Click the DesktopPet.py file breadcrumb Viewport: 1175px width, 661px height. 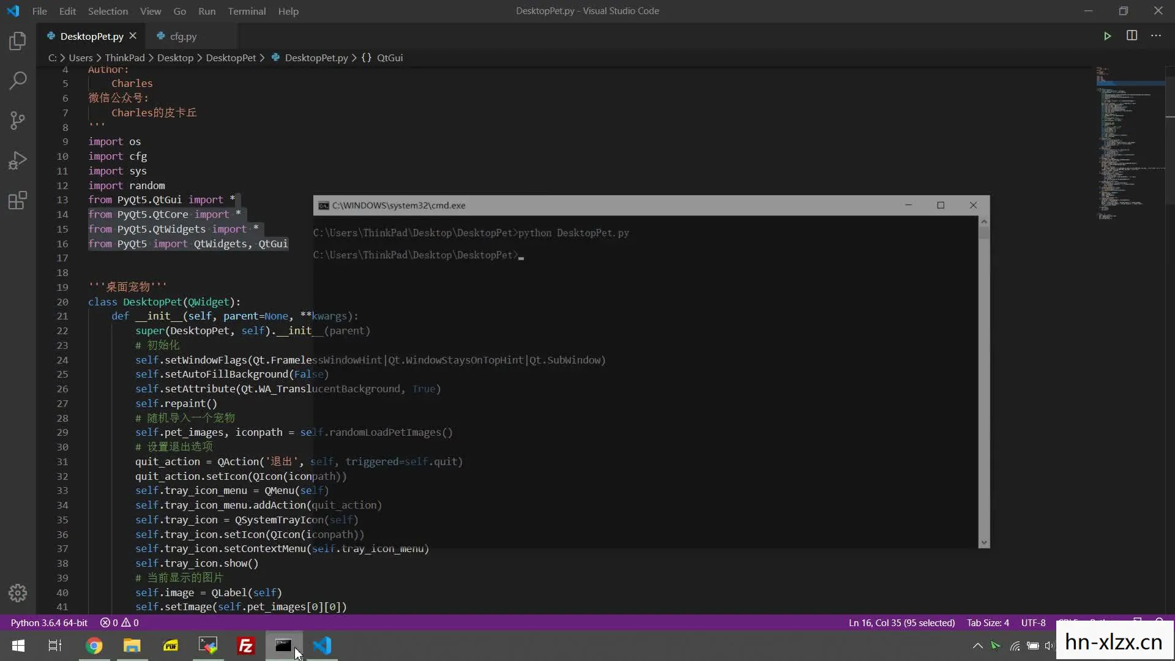(x=316, y=58)
